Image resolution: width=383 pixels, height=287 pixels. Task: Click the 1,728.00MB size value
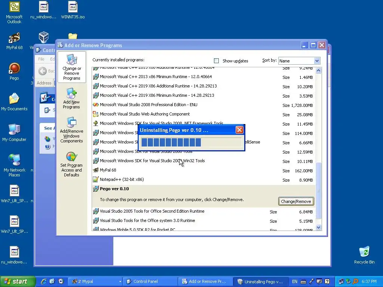302,105
